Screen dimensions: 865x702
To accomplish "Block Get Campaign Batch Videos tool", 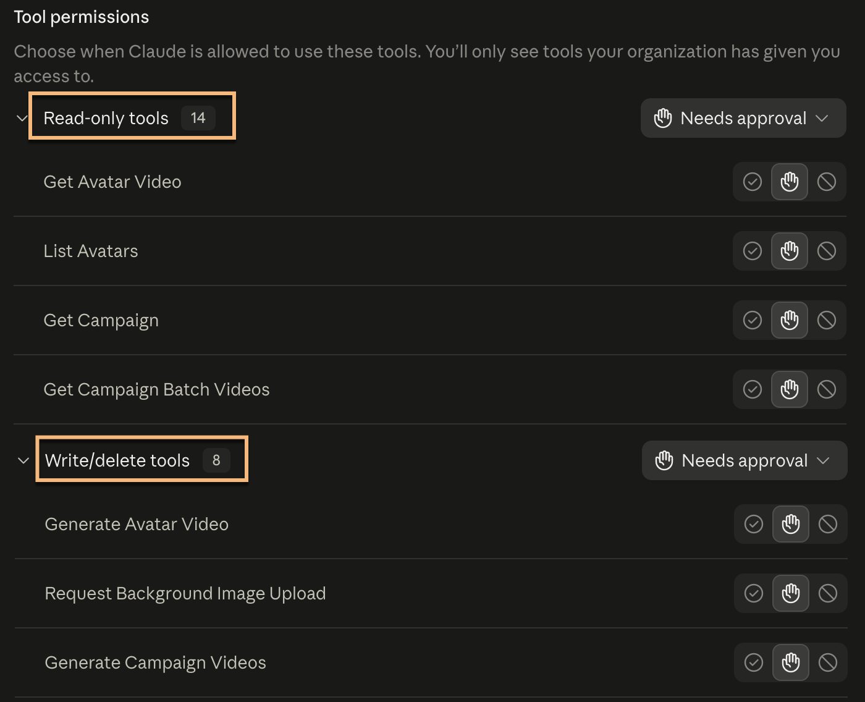I will (x=827, y=389).
